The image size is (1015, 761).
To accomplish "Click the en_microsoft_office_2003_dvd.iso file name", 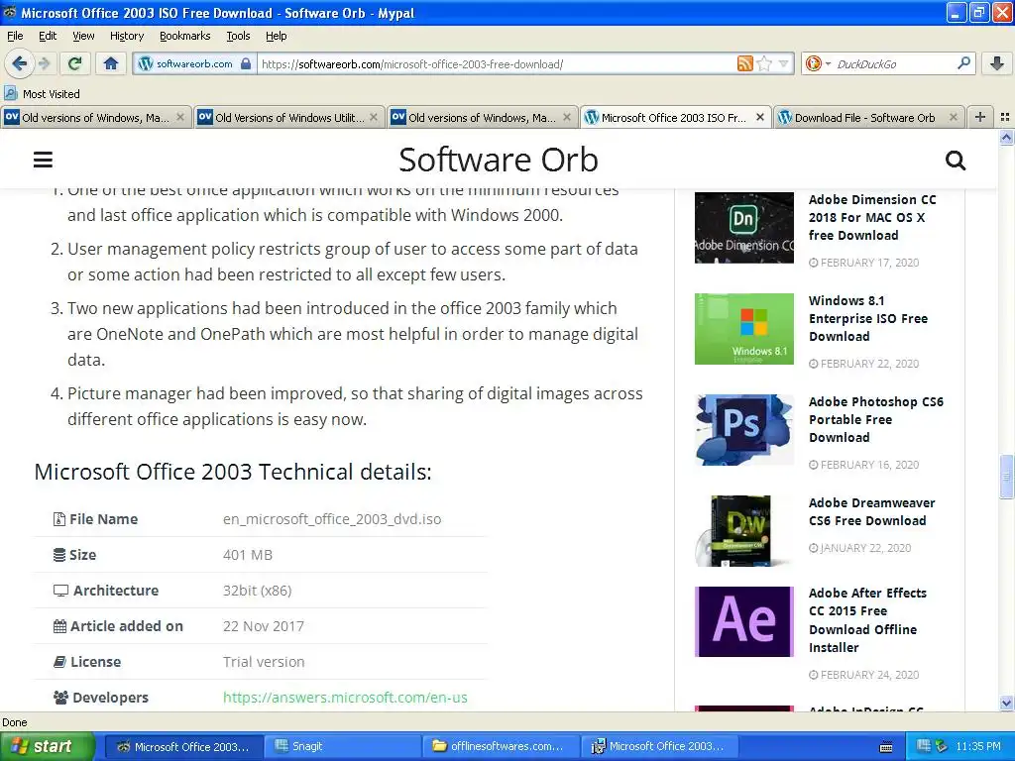I will tap(332, 519).
